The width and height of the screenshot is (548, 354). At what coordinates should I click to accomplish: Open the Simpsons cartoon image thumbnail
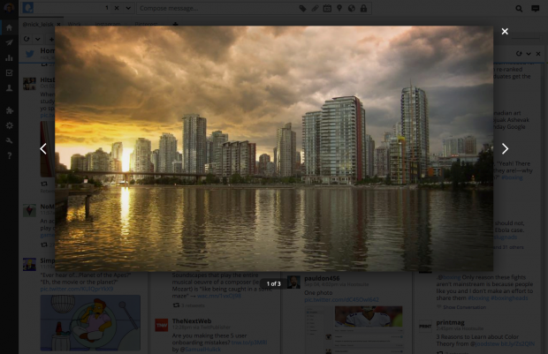(x=90, y=323)
